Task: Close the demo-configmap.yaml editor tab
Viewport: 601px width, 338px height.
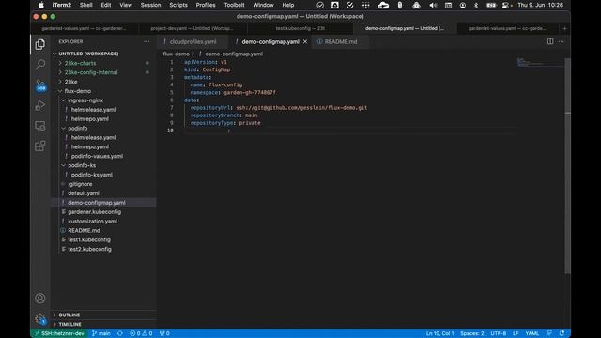Action: click(x=305, y=41)
